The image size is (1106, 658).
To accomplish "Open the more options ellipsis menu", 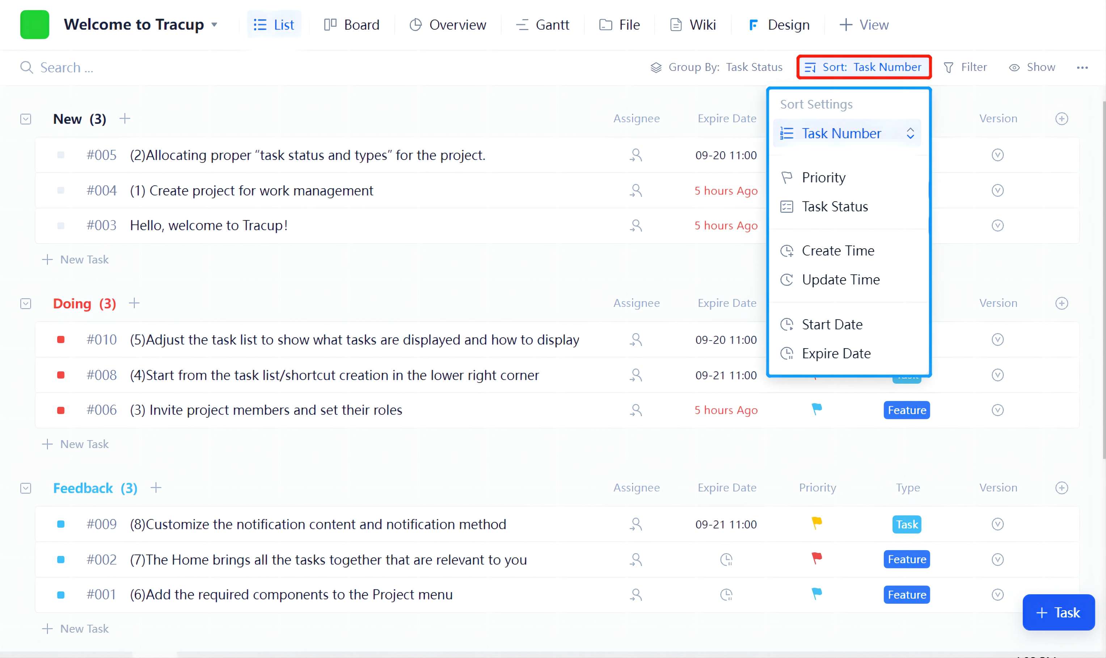I will tap(1082, 67).
